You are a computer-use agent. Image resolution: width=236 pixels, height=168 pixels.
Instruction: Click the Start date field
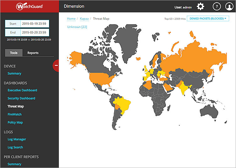(35, 24)
